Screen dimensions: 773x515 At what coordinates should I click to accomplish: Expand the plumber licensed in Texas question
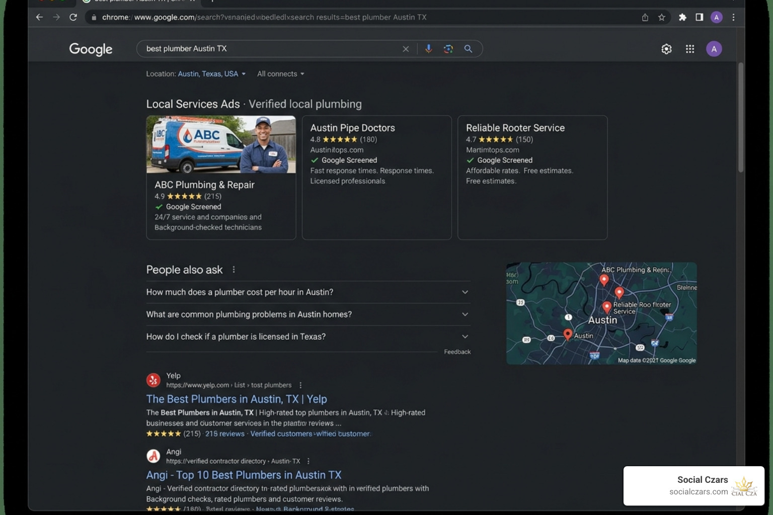[308, 336]
